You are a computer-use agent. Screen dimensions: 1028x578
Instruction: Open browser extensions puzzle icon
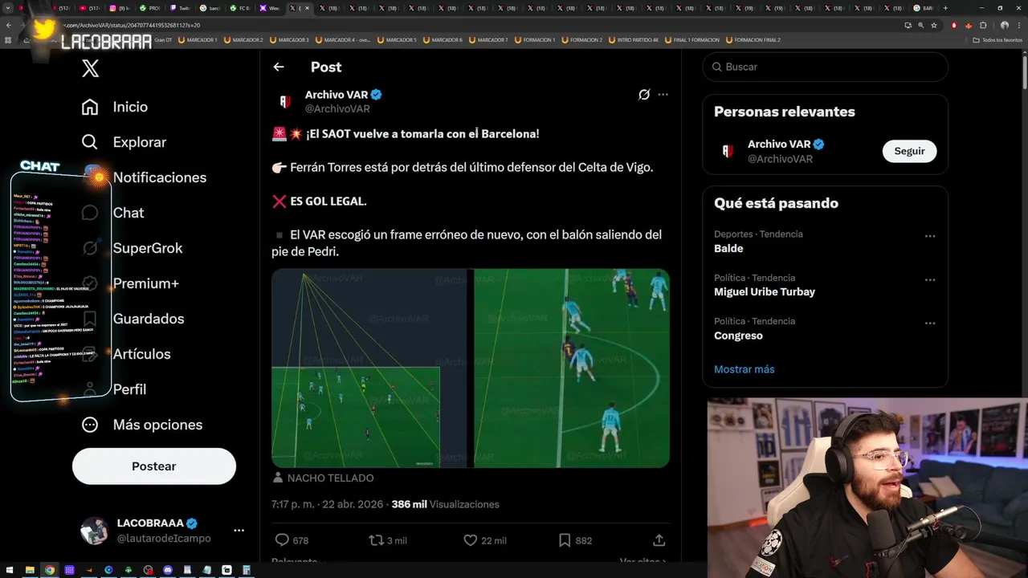[983, 25]
